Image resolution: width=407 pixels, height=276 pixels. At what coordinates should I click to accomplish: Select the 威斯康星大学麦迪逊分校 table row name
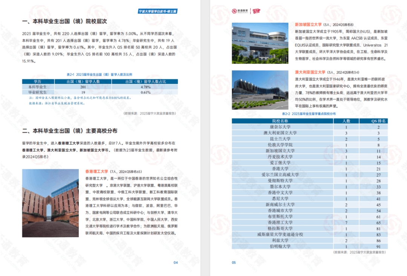point(280,234)
